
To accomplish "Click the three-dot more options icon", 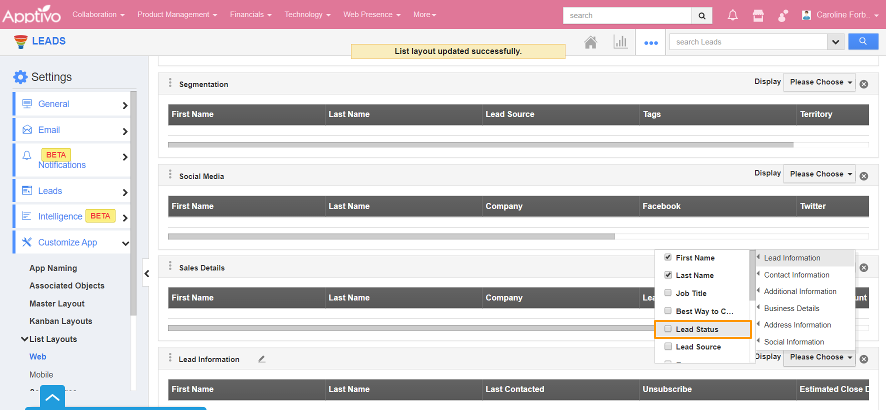I will (x=650, y=43).
